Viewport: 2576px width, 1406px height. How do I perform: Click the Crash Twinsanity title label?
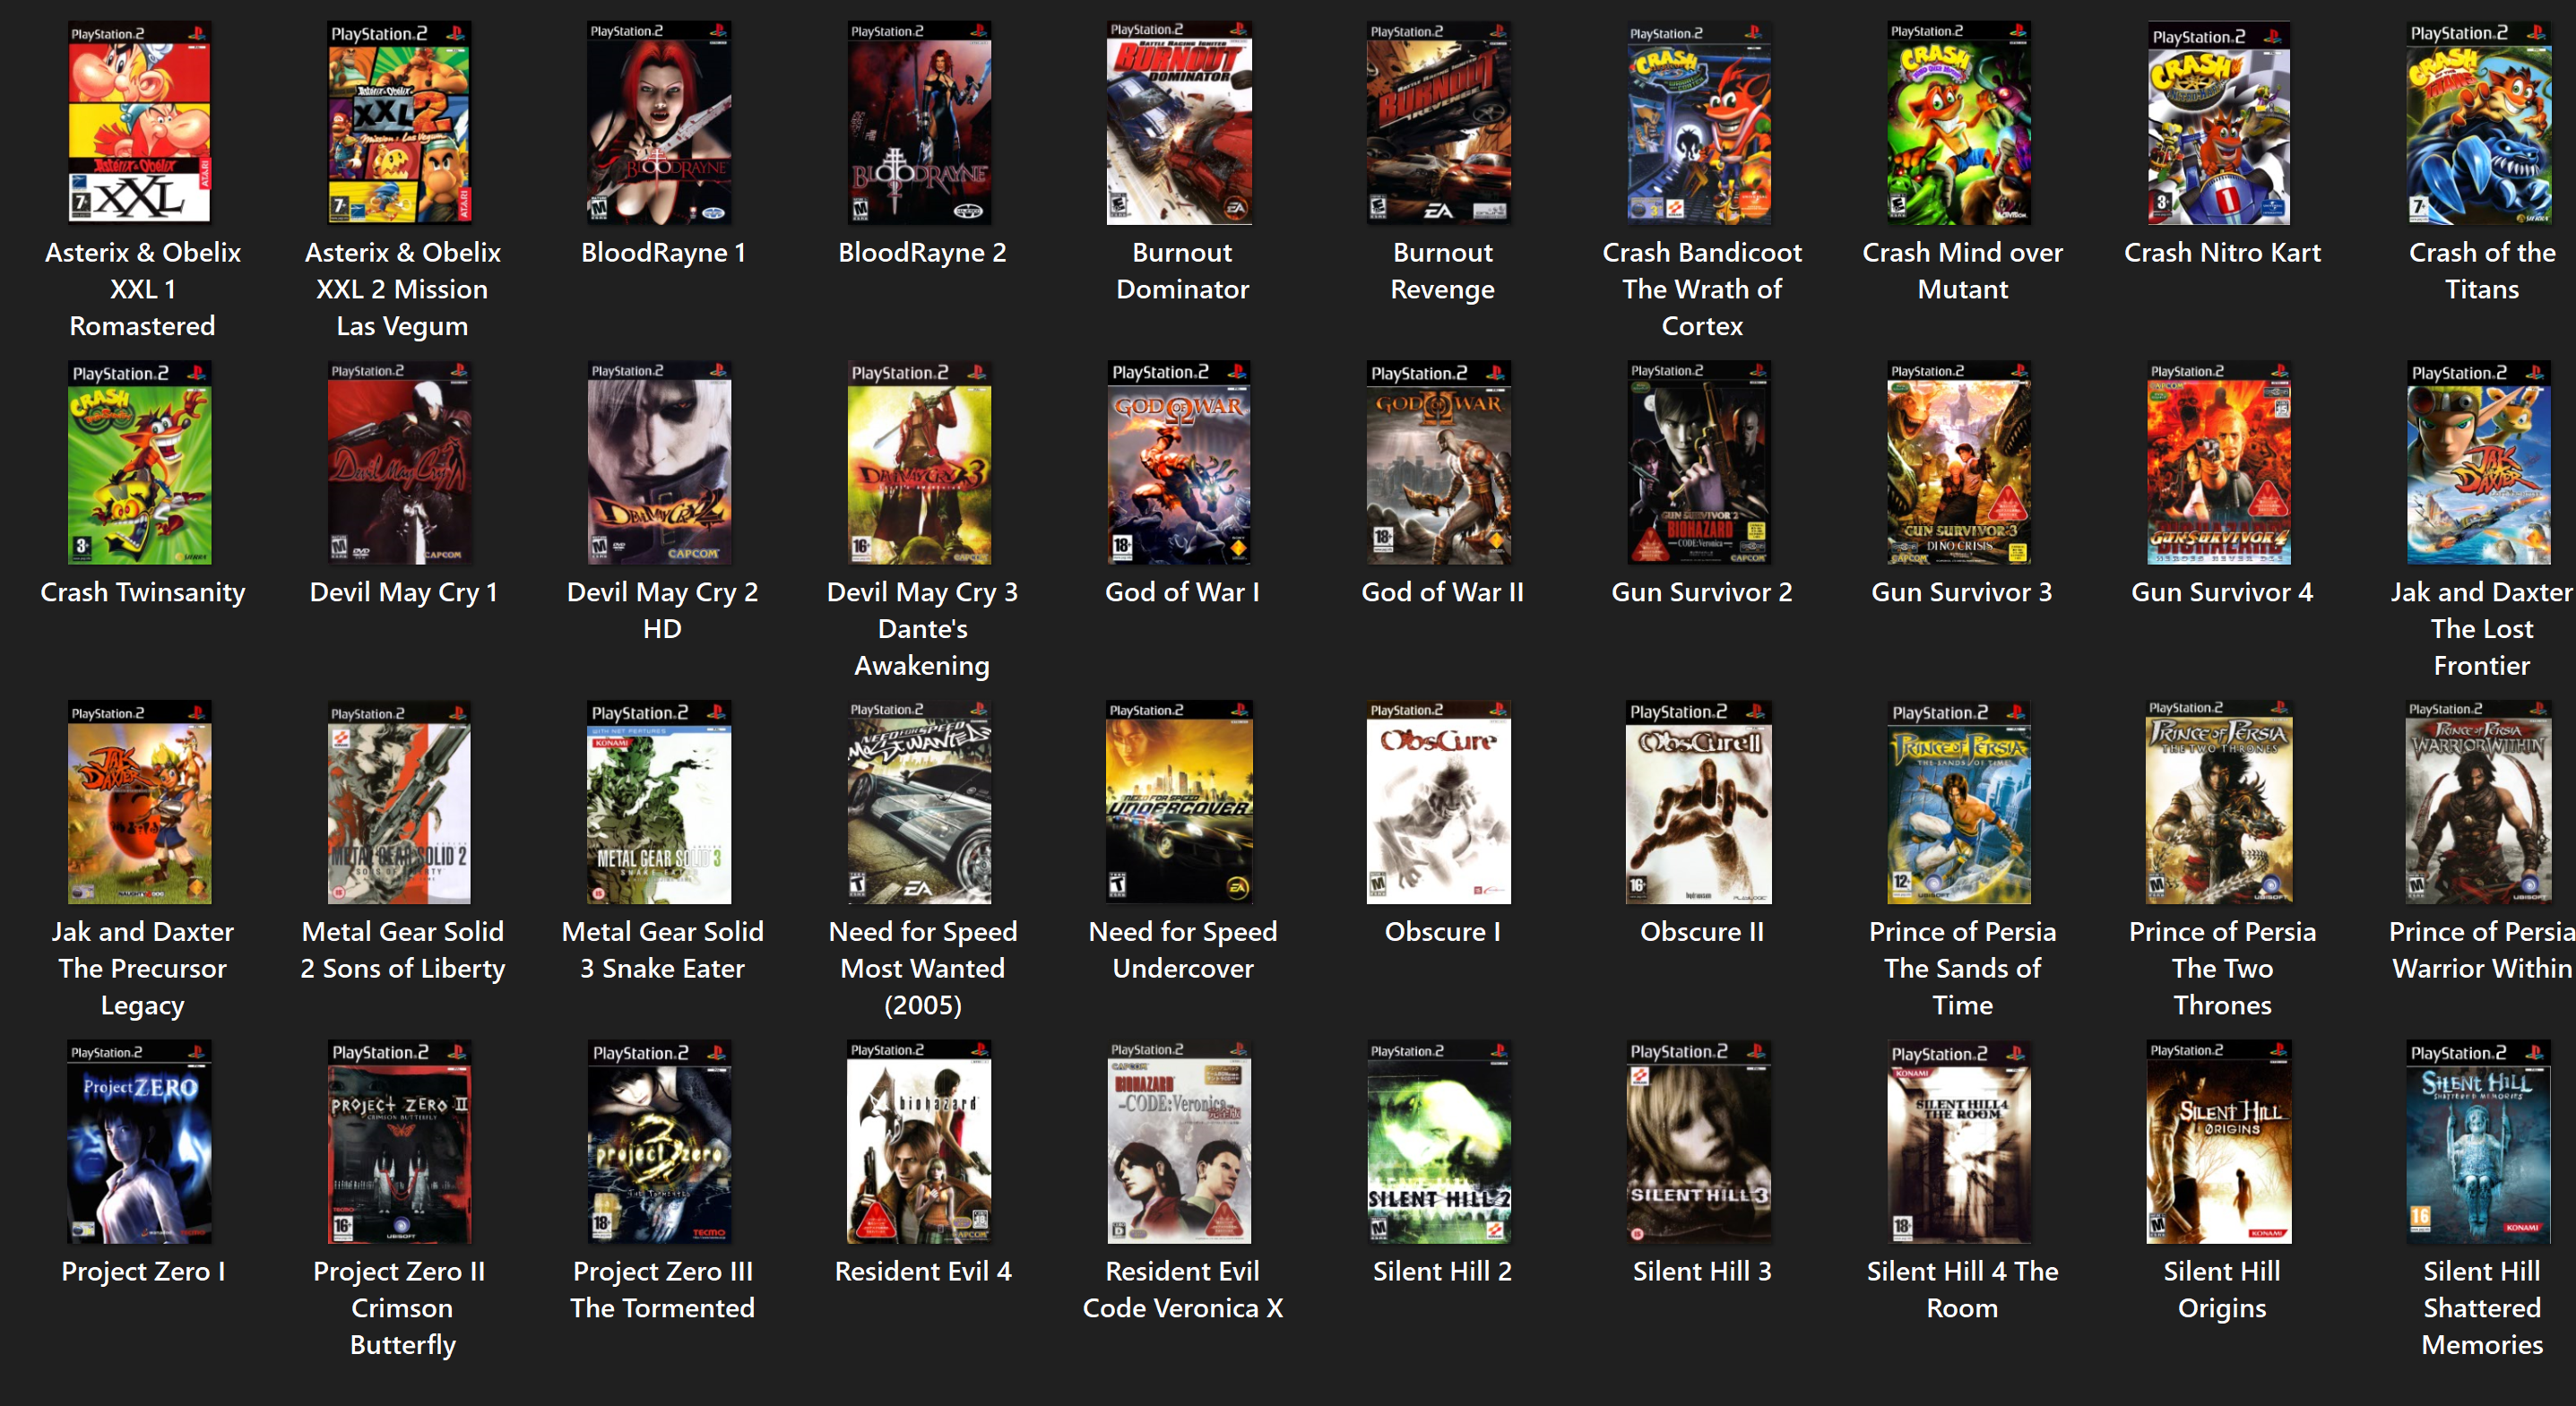tap(142, 592)
